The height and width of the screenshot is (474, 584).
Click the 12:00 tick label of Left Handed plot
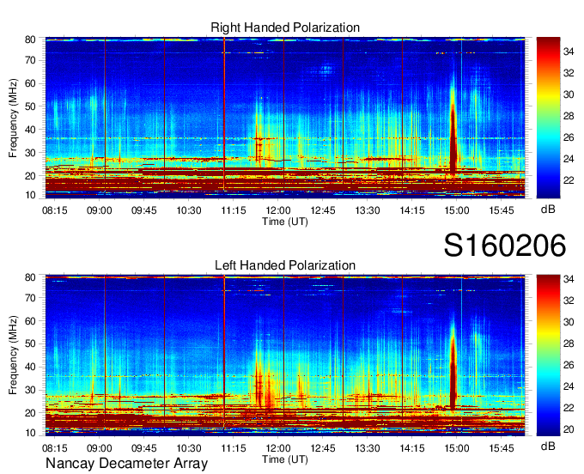[x=278, y=448]
